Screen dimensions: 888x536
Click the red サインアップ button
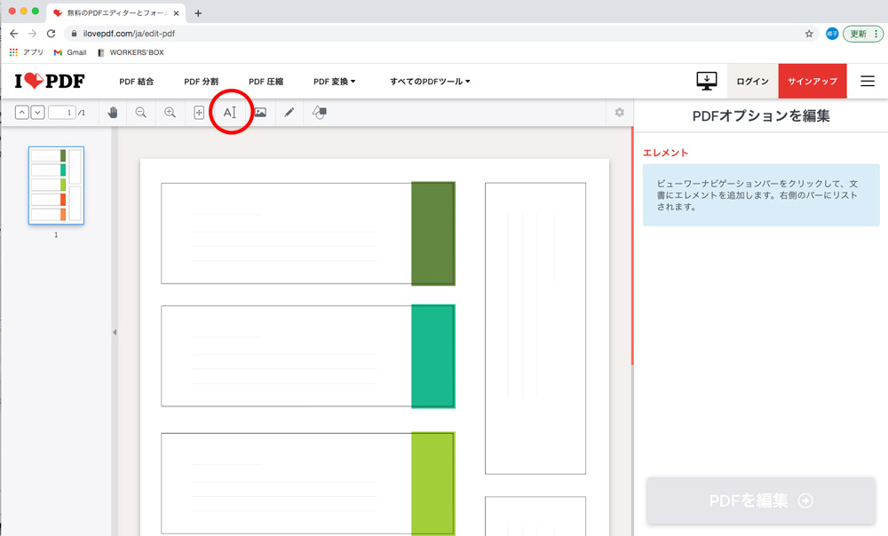pos(813,81)
